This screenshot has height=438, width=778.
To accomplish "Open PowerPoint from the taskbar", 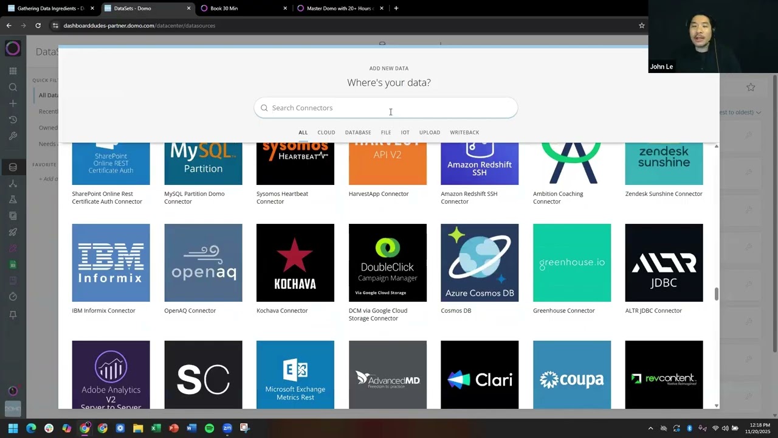I will point(173,428).
